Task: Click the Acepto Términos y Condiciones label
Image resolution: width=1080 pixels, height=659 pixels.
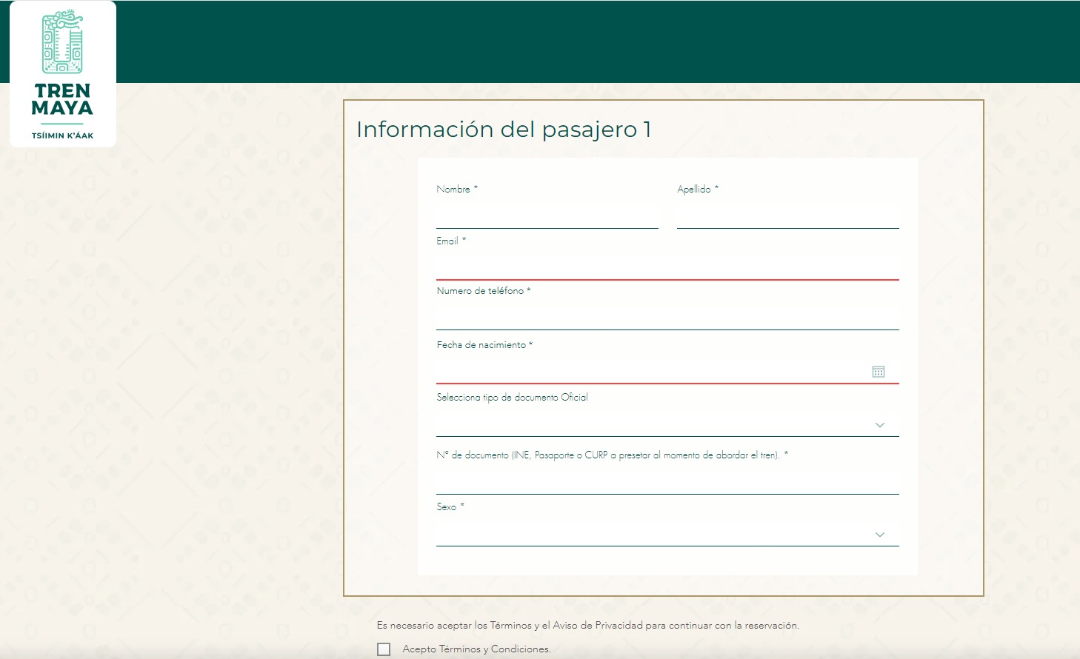Action: (477, 649)
